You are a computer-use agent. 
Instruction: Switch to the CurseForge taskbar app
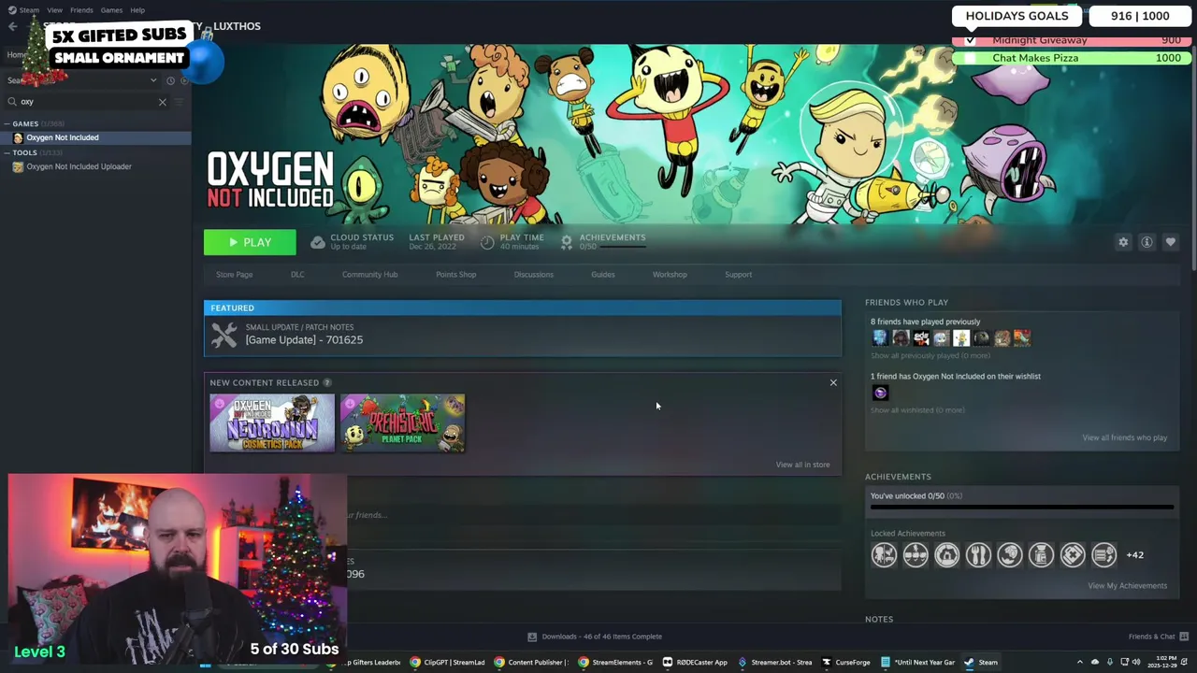846,663
